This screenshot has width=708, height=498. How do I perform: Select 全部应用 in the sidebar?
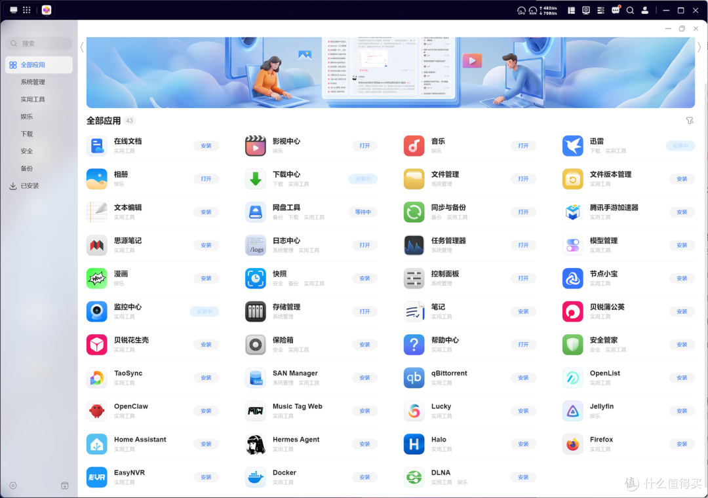[x=39, y=65]
